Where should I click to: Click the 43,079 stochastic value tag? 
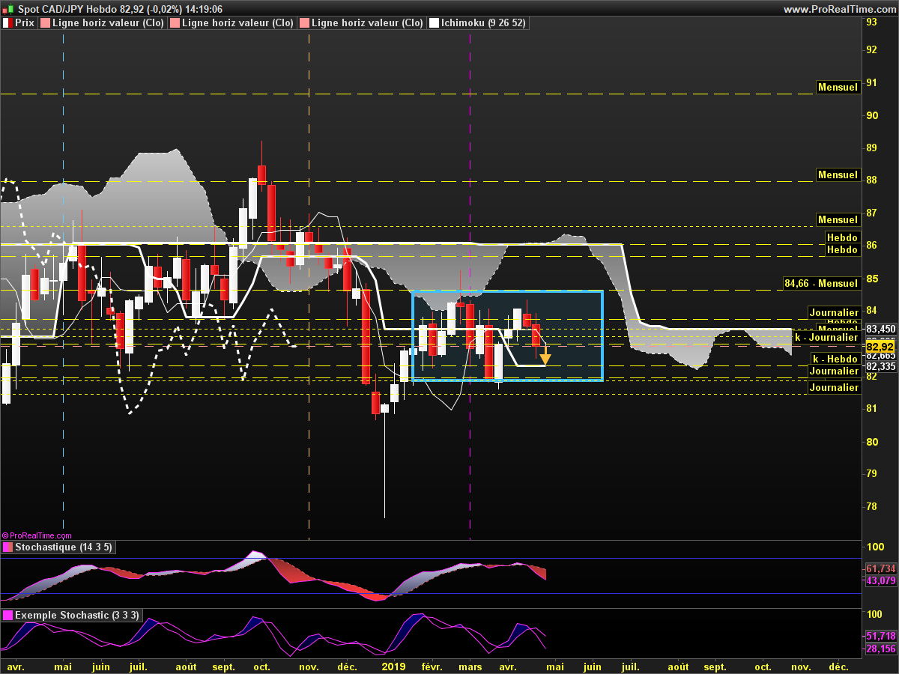tap(880, 580)
